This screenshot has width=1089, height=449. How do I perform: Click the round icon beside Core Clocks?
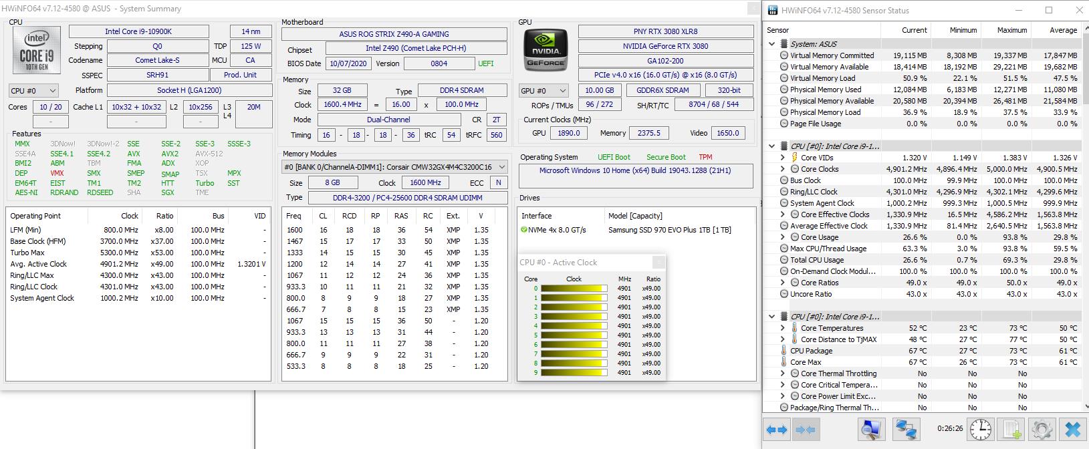794,169
